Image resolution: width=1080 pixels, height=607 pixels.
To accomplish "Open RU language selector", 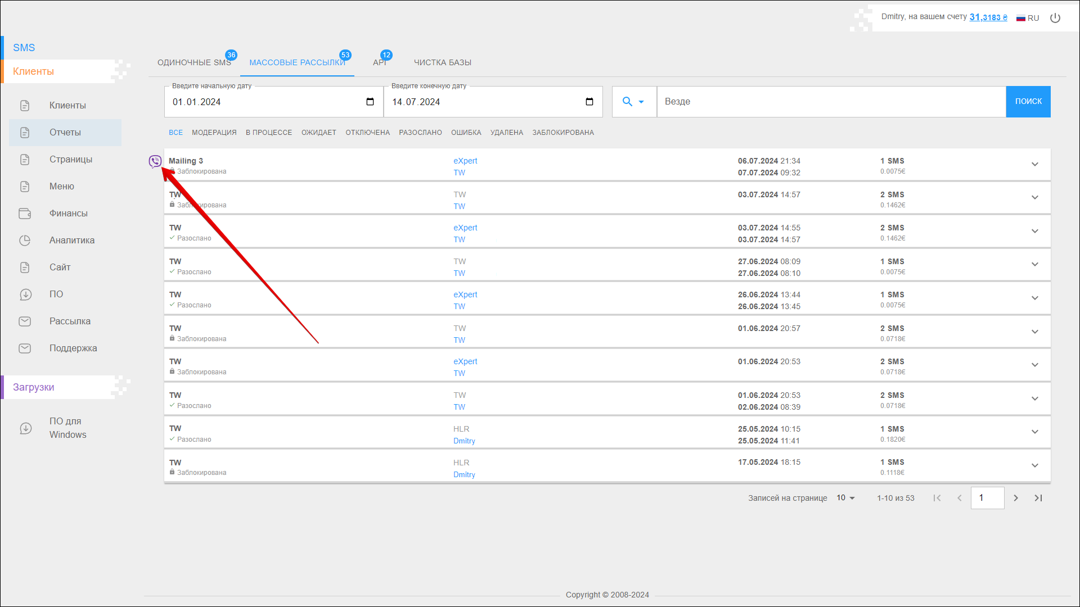I will point(1028,18).
